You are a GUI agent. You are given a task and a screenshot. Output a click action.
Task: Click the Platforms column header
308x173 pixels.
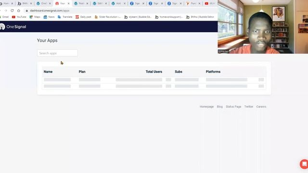point(213,72)
